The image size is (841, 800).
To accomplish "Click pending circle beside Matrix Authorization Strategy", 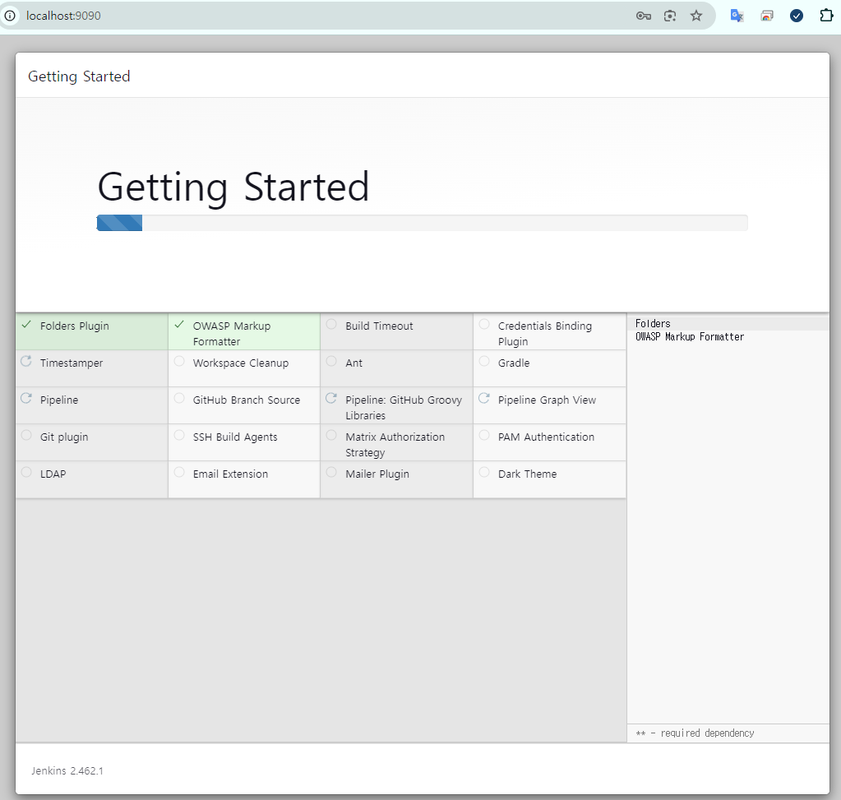I will (331, 436).
